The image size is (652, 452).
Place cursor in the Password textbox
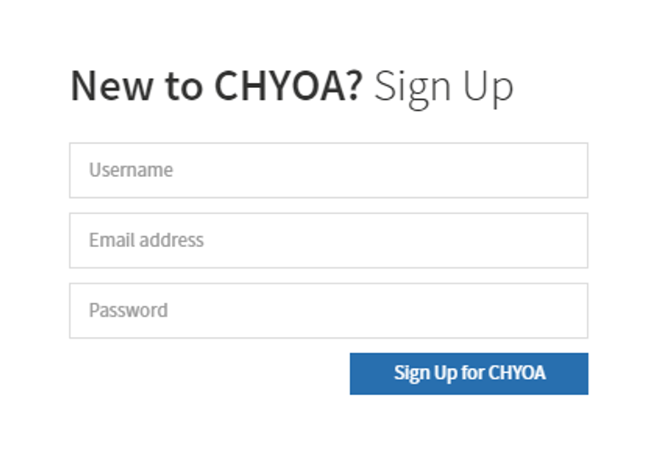329,311
